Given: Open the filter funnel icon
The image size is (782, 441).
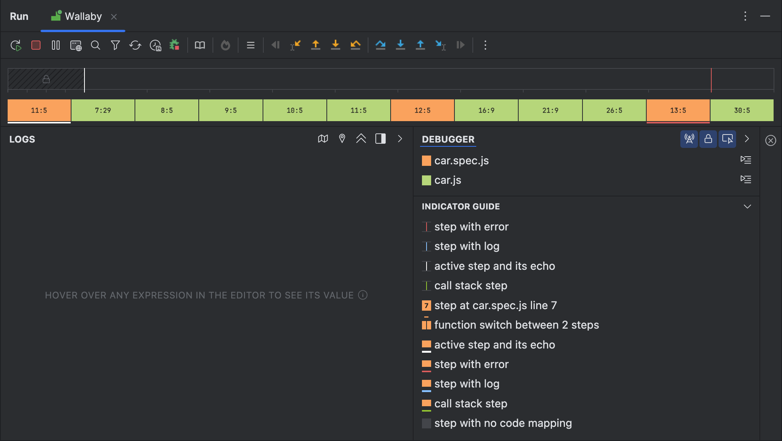Looking at the screenshot, I should pos(115,45).
